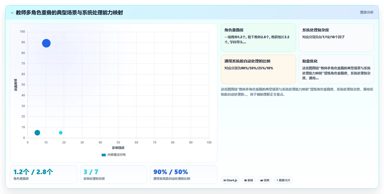Click the 进度 tag icon

coord(261,180)
